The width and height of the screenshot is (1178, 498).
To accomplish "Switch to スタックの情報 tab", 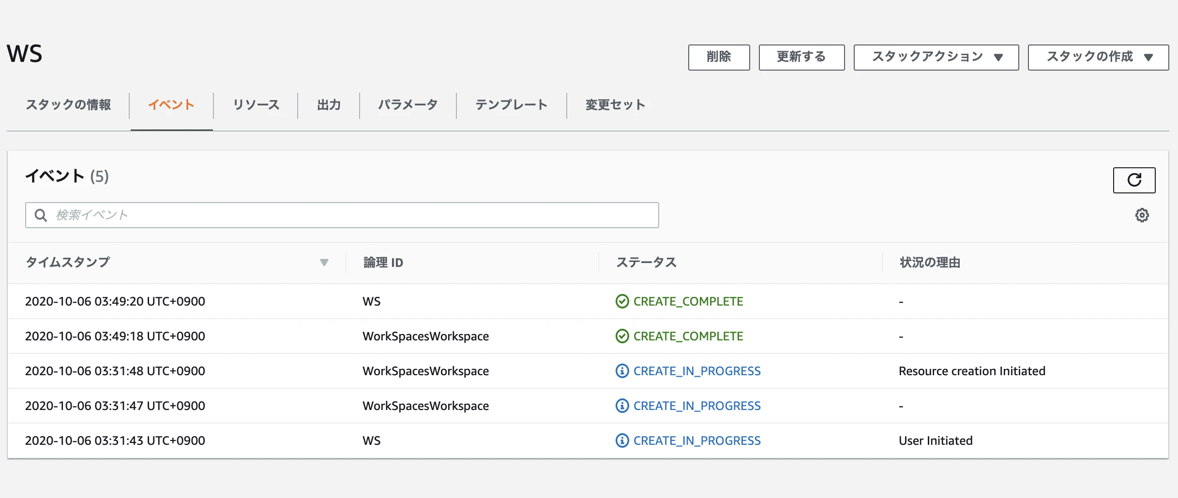I will (x=68, y=105).
